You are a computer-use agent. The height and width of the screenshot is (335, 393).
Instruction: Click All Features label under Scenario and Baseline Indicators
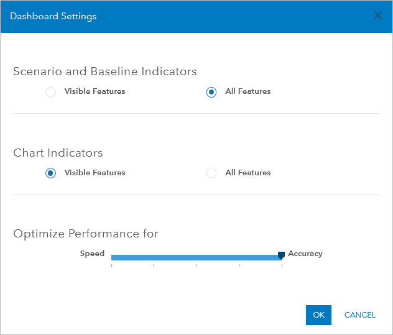247,91
